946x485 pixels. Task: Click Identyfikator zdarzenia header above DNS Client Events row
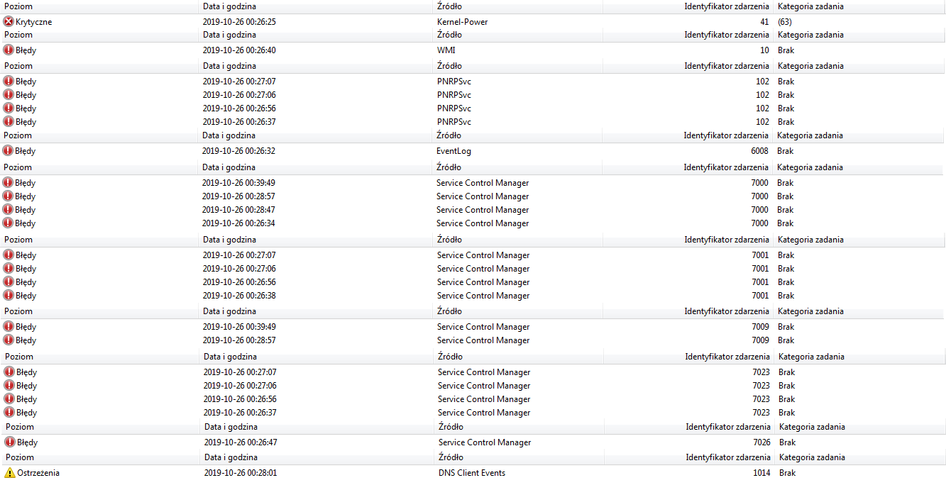[727, 457]
